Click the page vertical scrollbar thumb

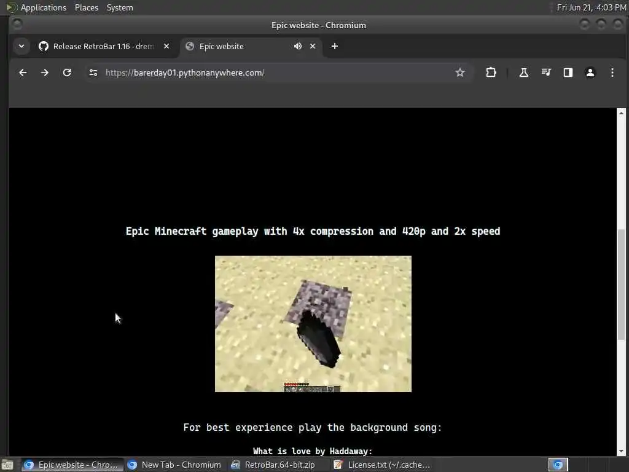tap(621, 285)
